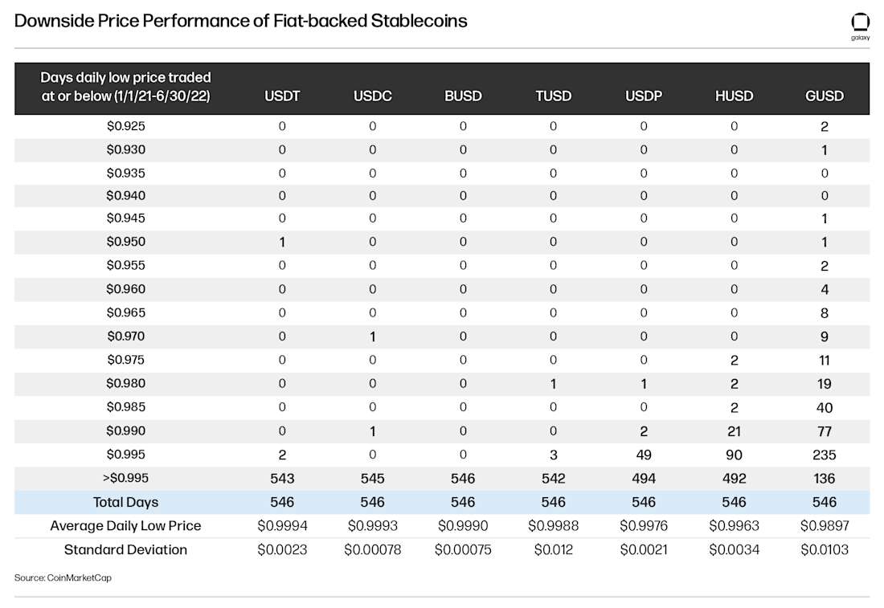Click the Source: CoinMarketCap note
This screenshot has width=884, height=608.
point(63,577)
